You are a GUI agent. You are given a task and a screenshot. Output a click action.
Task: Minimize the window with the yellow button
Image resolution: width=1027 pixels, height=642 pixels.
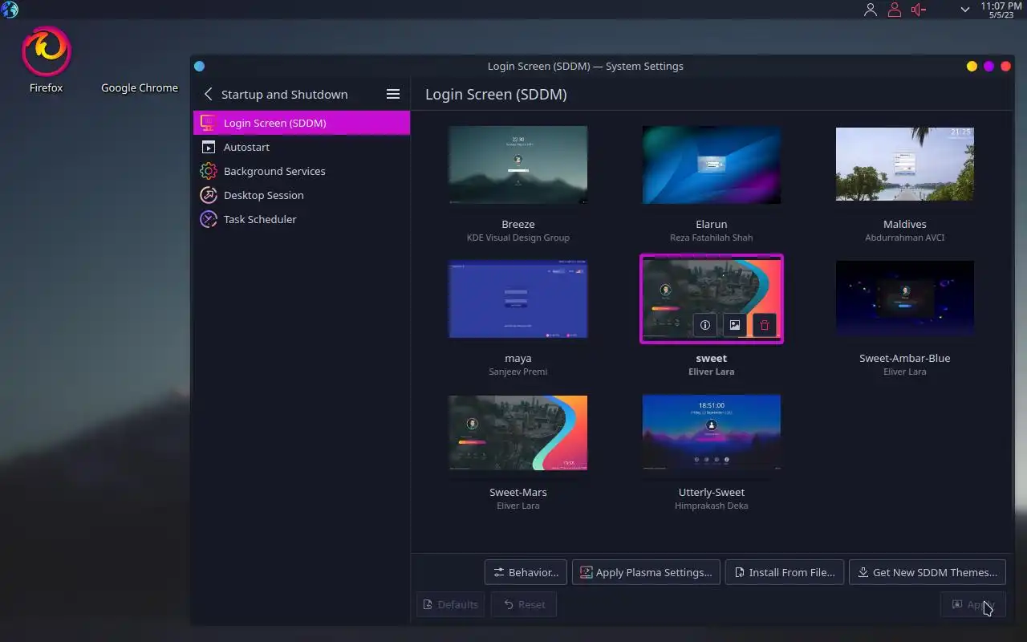point(972,67)
